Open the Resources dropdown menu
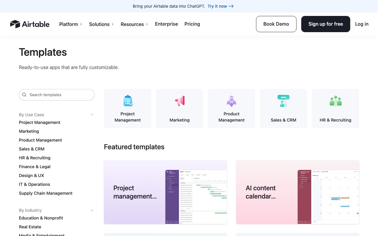Viewport: 378px width, 236px height. click(x=134, y=24)
